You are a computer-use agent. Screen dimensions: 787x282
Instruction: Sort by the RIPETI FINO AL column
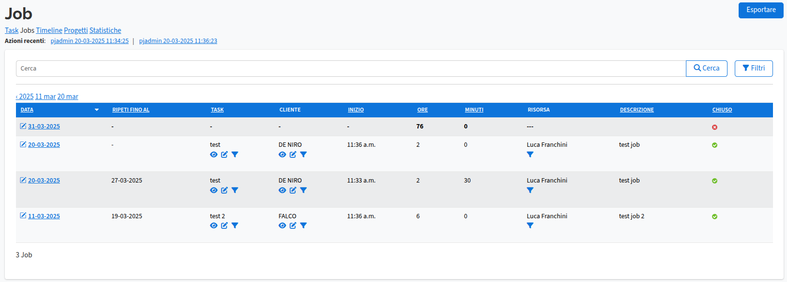click(131, 110)
